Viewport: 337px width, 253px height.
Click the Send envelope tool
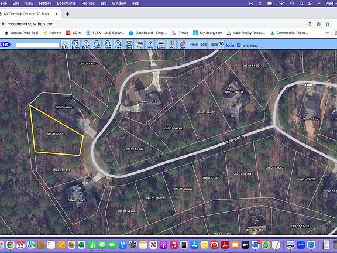[129, 45]
